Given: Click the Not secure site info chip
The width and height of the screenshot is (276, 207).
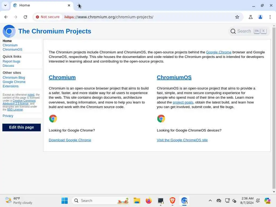Looking at the screenshot, I should click(x=48, y=17).
